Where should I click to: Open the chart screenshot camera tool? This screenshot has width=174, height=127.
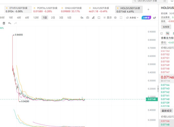click(88, 18)
